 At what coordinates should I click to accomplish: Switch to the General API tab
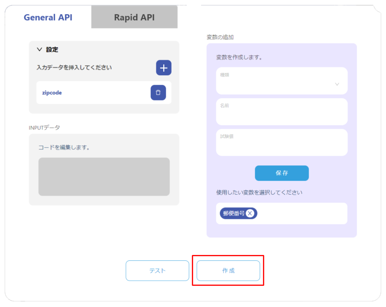click(x=48, y=17)
